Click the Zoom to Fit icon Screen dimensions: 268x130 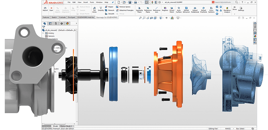[x=140, y=18]
